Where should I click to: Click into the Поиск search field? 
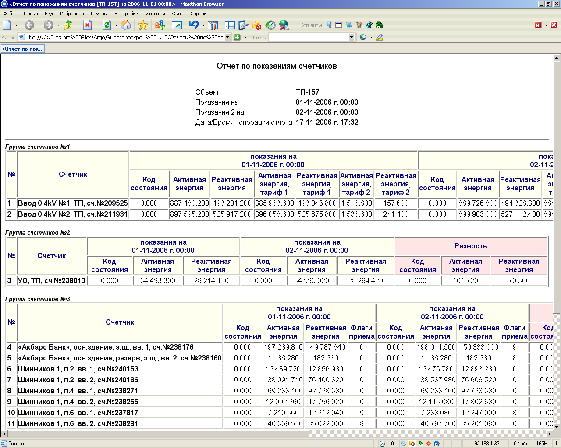(309, 37)
